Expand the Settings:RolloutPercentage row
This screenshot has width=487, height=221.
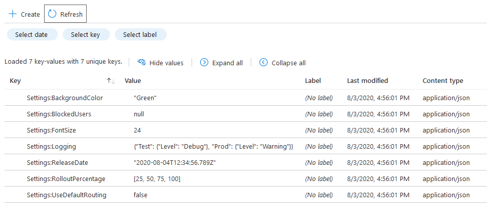tap(66, 179)
